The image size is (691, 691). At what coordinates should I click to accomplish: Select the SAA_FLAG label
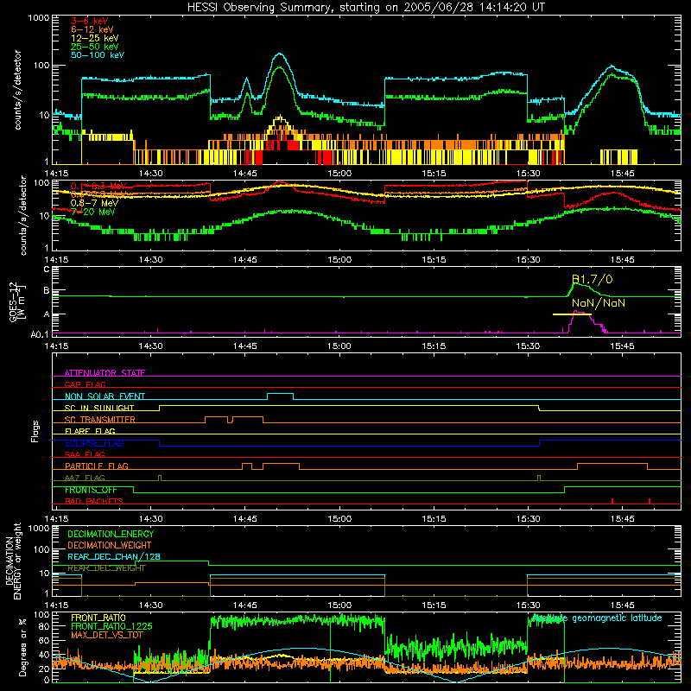point(85,454)
